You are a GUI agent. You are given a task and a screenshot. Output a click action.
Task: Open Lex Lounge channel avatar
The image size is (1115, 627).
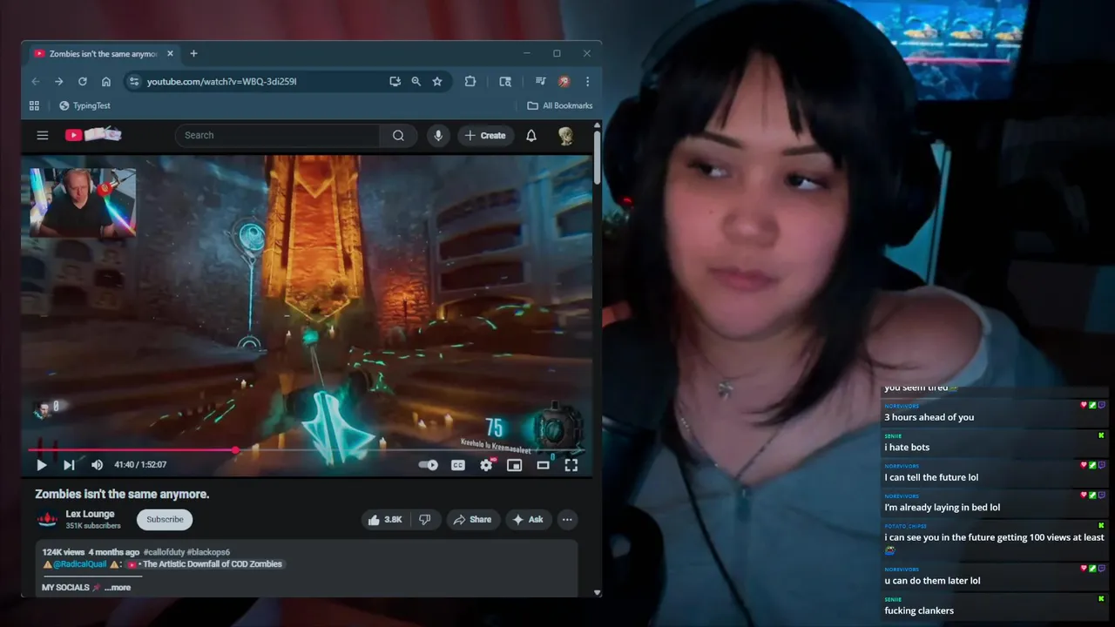pyautogui.click(x=47, y=520)
